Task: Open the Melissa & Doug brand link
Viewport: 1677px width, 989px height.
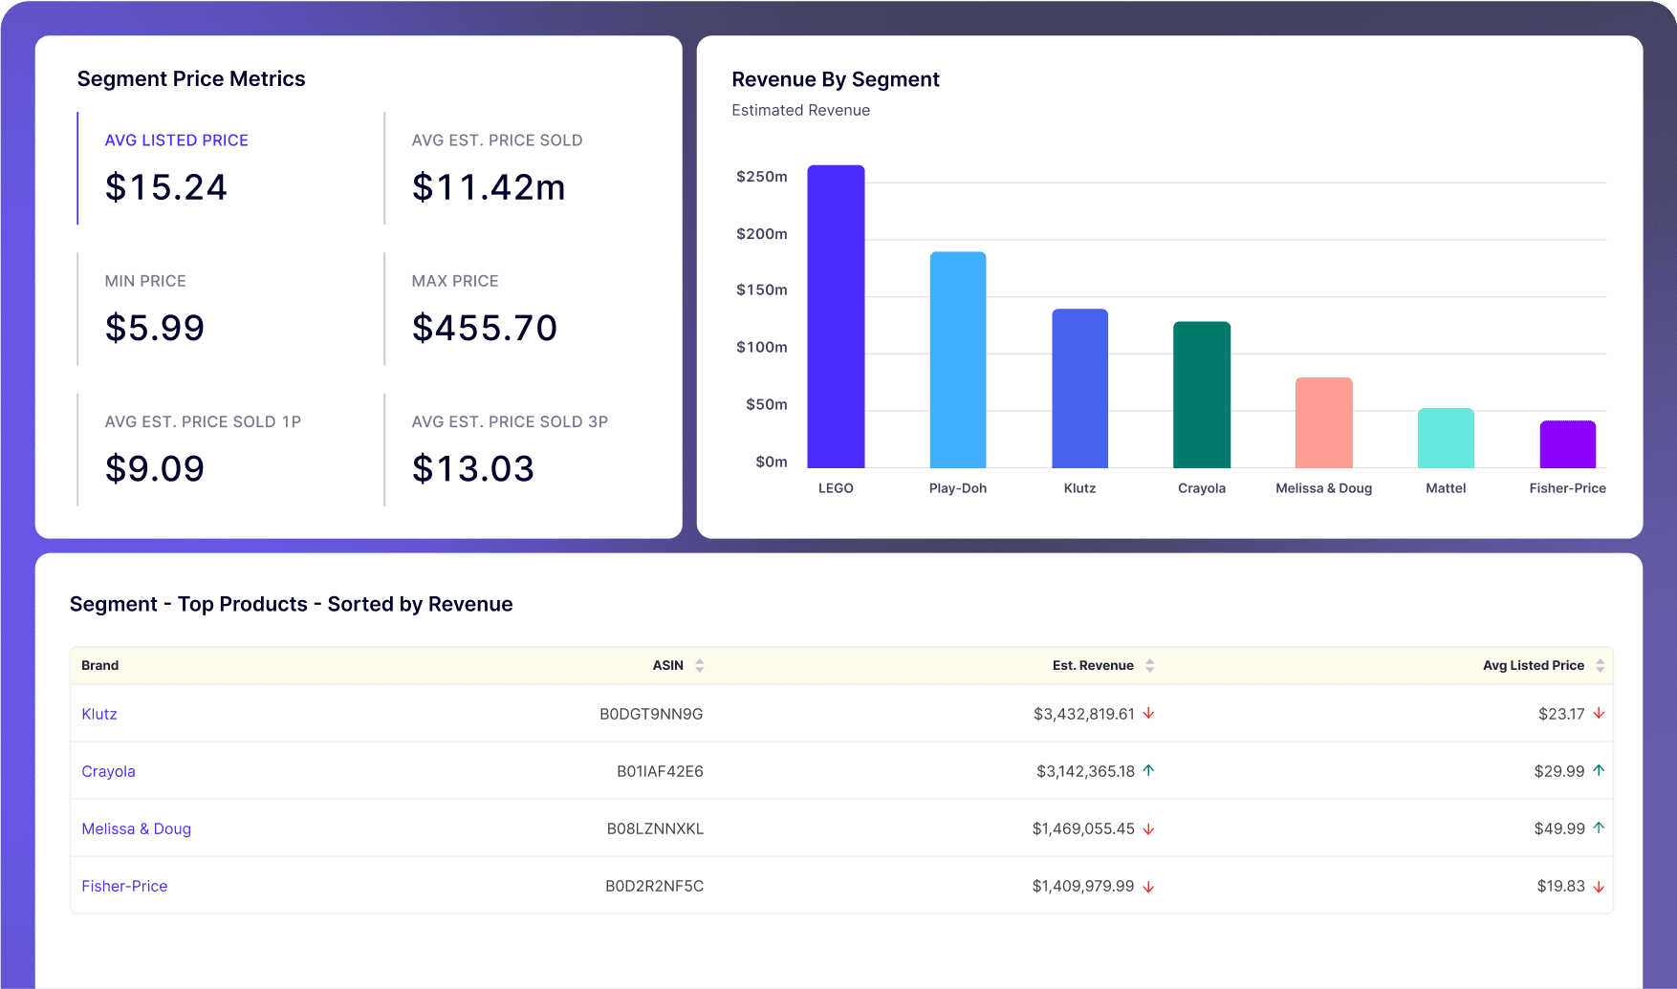Action: [136, 828]
